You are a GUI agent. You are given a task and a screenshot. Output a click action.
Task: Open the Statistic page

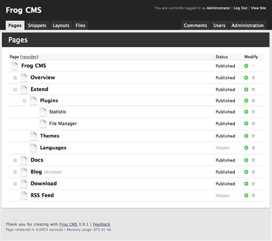pyautogui.click(x=57, y=112)
